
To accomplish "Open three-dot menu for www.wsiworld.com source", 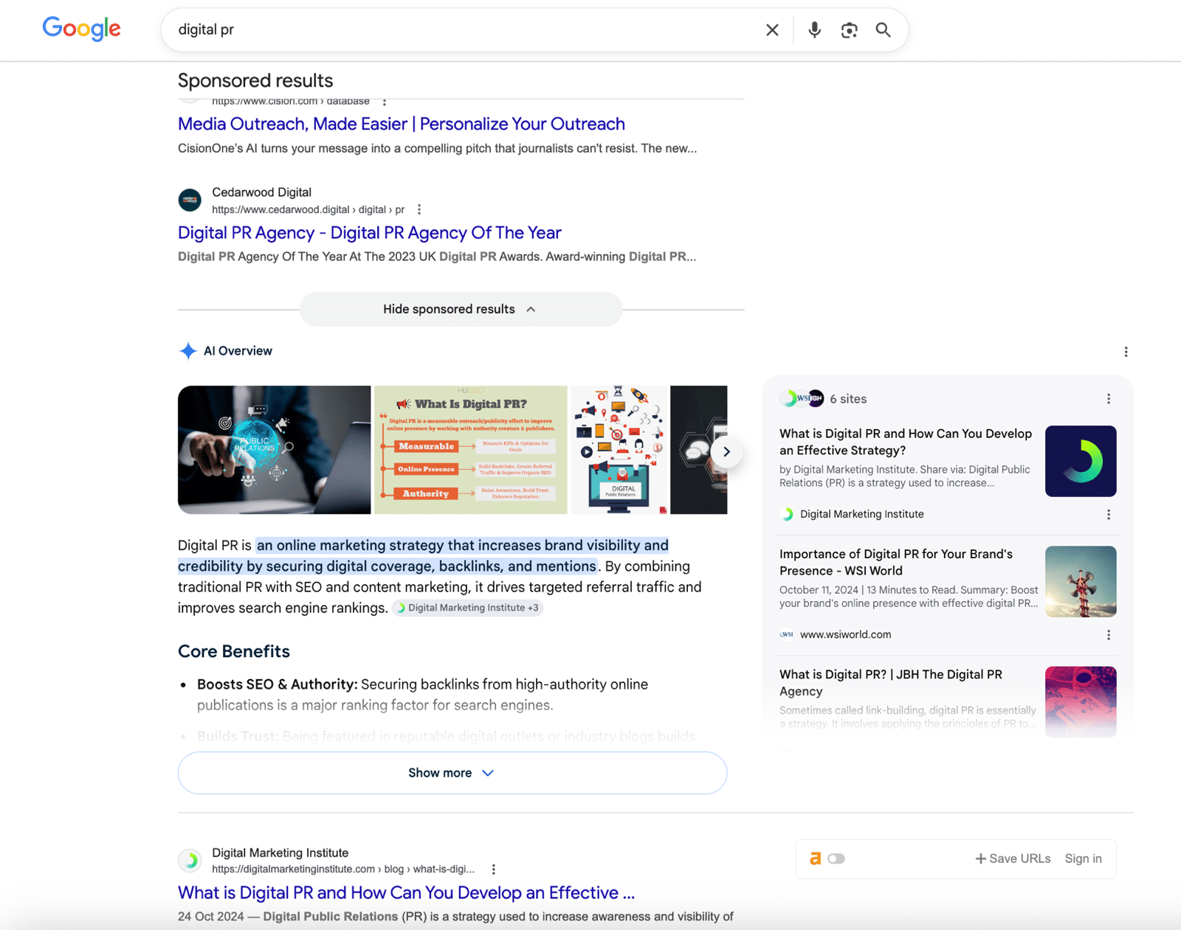I will (x=1108, y=635).
